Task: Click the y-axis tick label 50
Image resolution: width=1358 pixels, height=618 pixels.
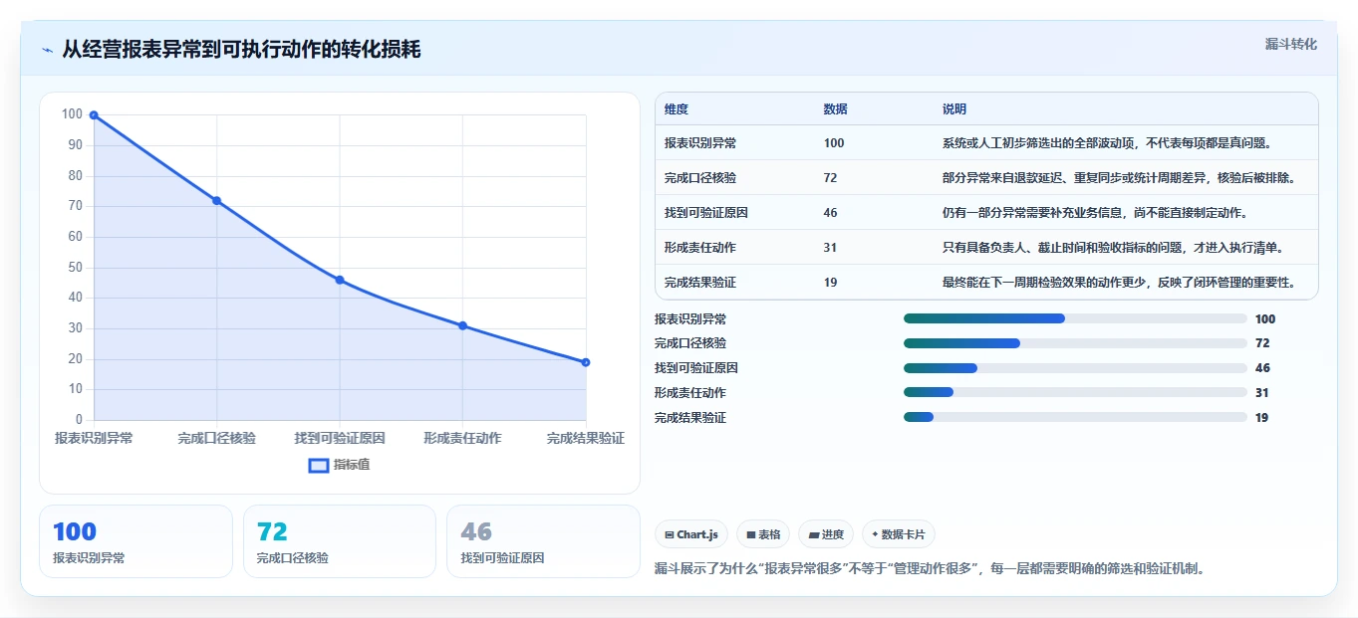Action: pos(75,268)
